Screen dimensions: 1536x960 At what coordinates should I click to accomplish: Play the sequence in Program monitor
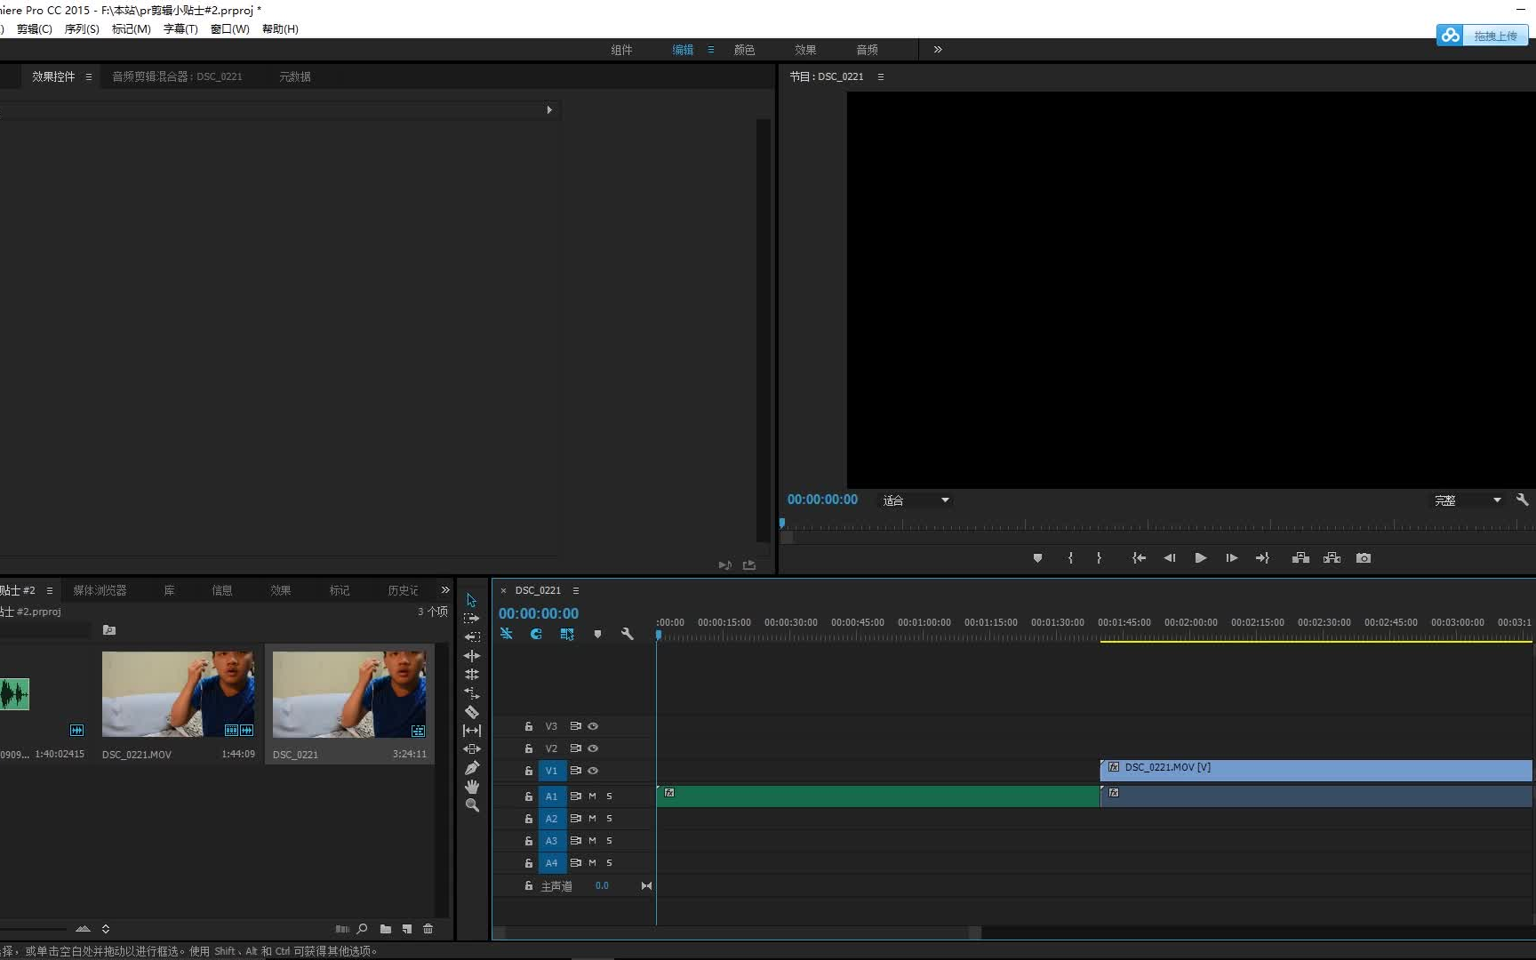(x=1200, y=558)
